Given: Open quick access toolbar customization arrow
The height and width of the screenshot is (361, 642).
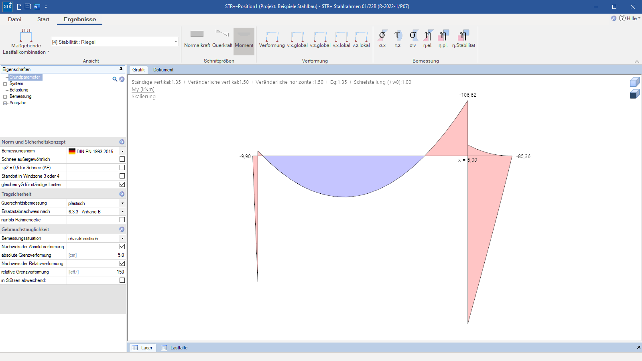Looking at the screenshot, I should click(x=46, y=7).
